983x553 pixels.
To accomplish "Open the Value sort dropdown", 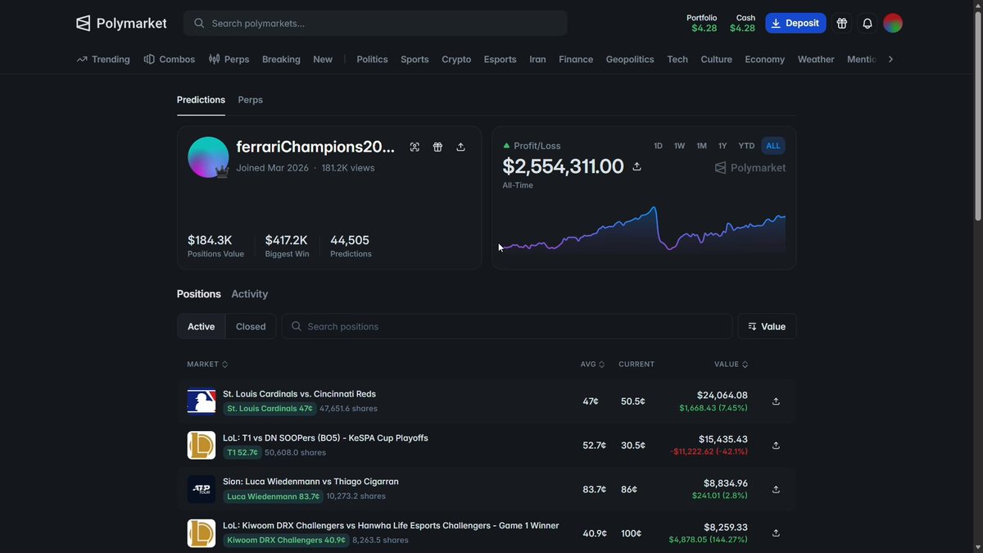I will point(767,326).
